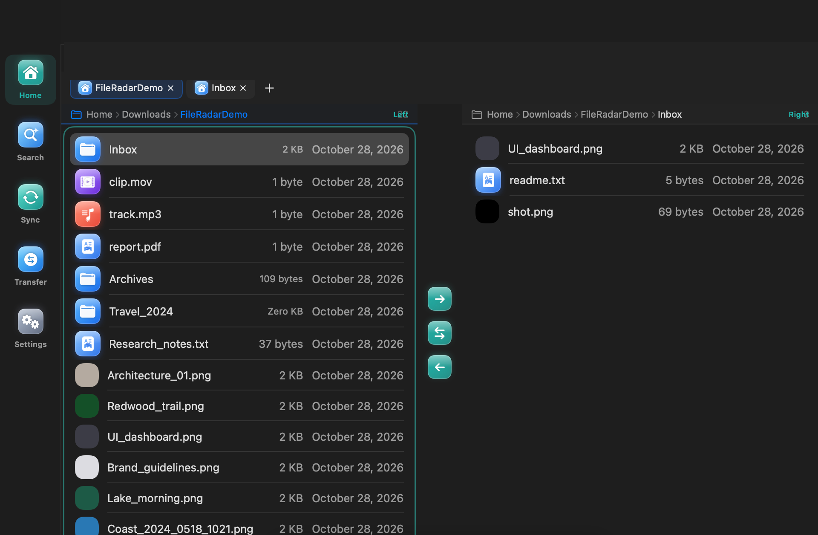Click Home in left pane breadcrumb

pos(99,115)
